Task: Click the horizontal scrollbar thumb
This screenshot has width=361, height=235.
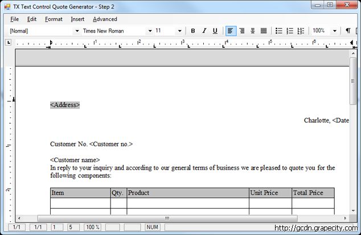Action: tap(167, 218)
